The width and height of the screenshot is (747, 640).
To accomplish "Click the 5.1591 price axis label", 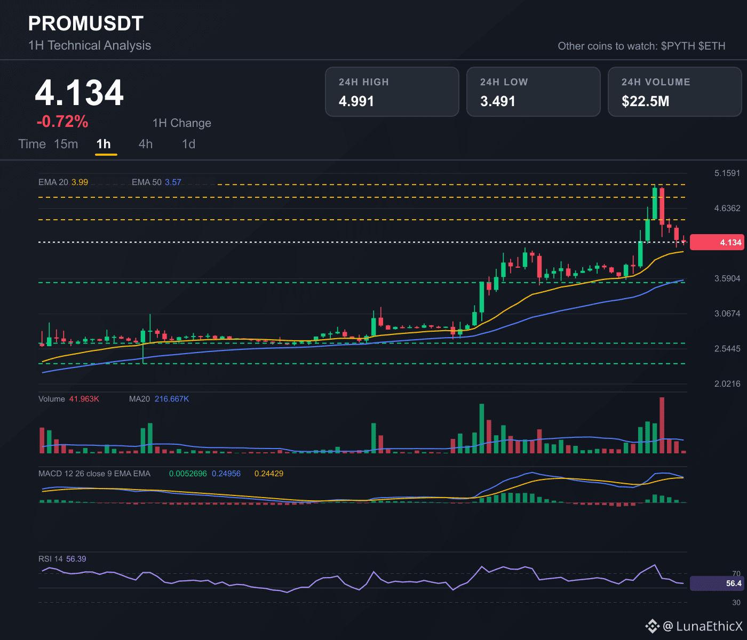I will [727, 173].
